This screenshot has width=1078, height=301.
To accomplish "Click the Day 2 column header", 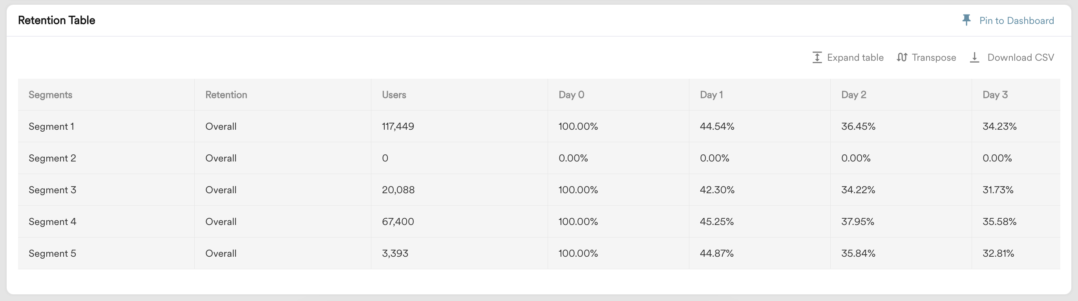I will 854,95.
